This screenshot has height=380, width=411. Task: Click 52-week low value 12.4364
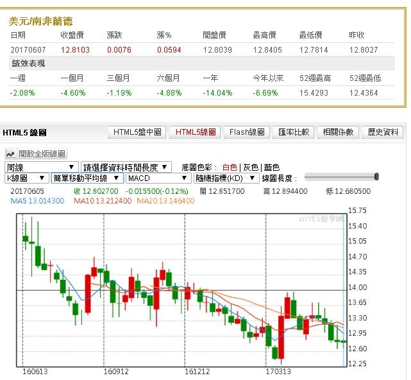coord(364,93)
